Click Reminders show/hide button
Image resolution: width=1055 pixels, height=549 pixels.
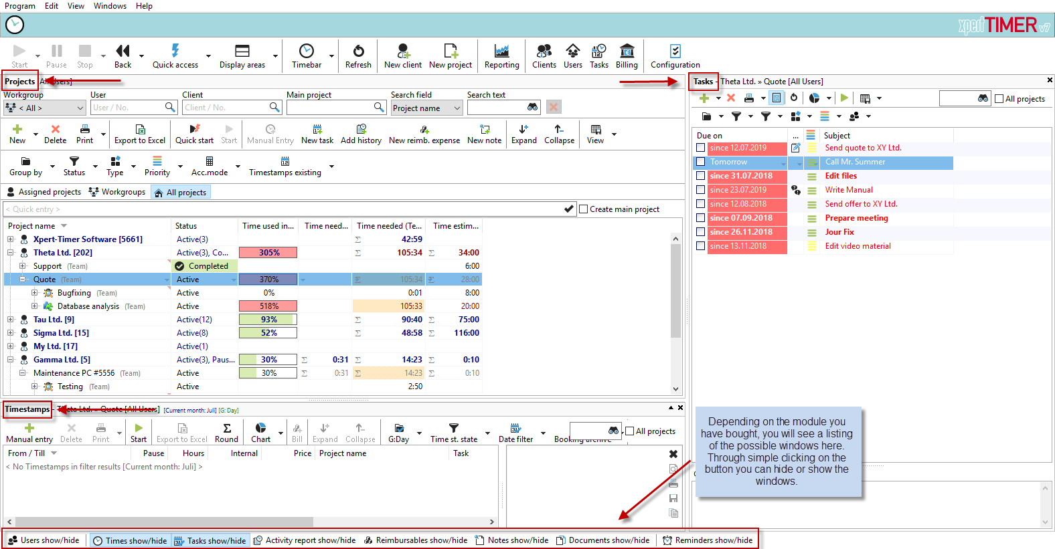[x=708, y=540]
